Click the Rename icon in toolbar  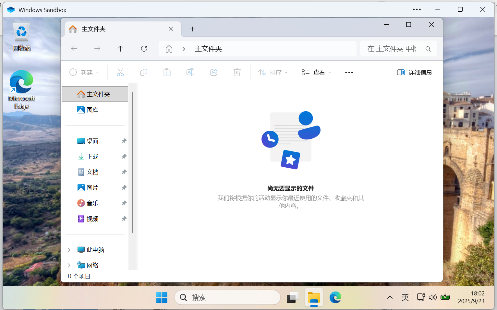[190, 72]
